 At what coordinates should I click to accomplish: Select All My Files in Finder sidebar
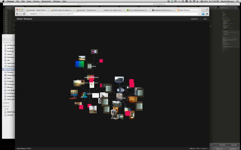coord(9,45)
